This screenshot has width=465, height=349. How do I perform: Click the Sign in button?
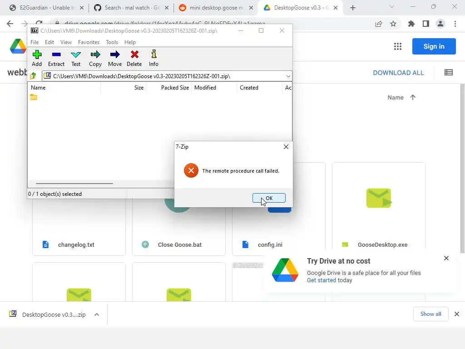[434, 46]
